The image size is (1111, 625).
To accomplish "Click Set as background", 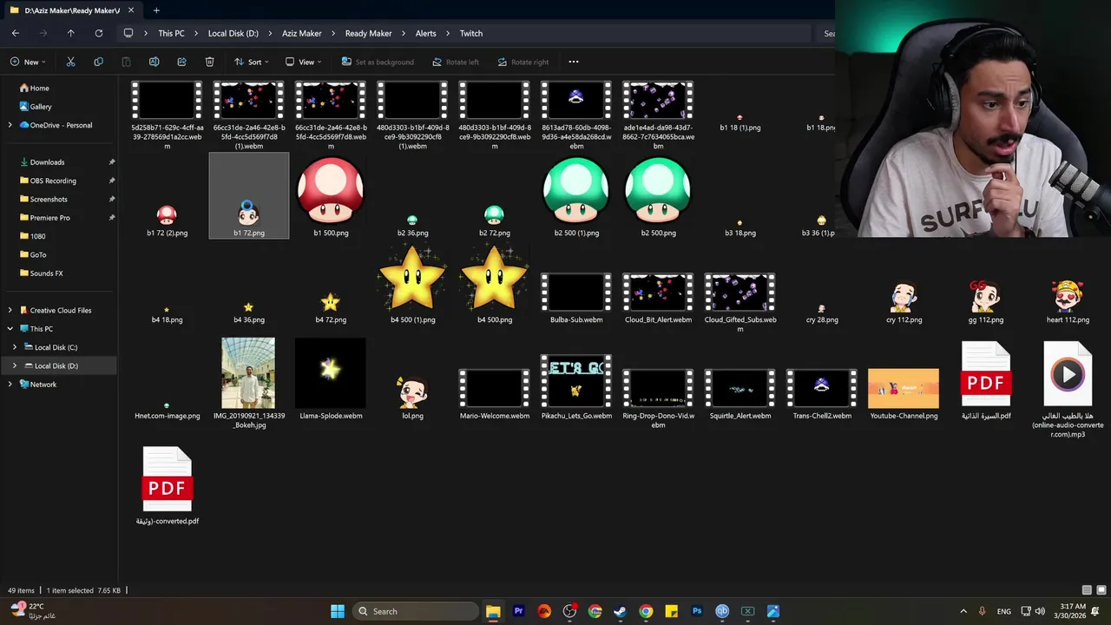I will coord(378,62).
